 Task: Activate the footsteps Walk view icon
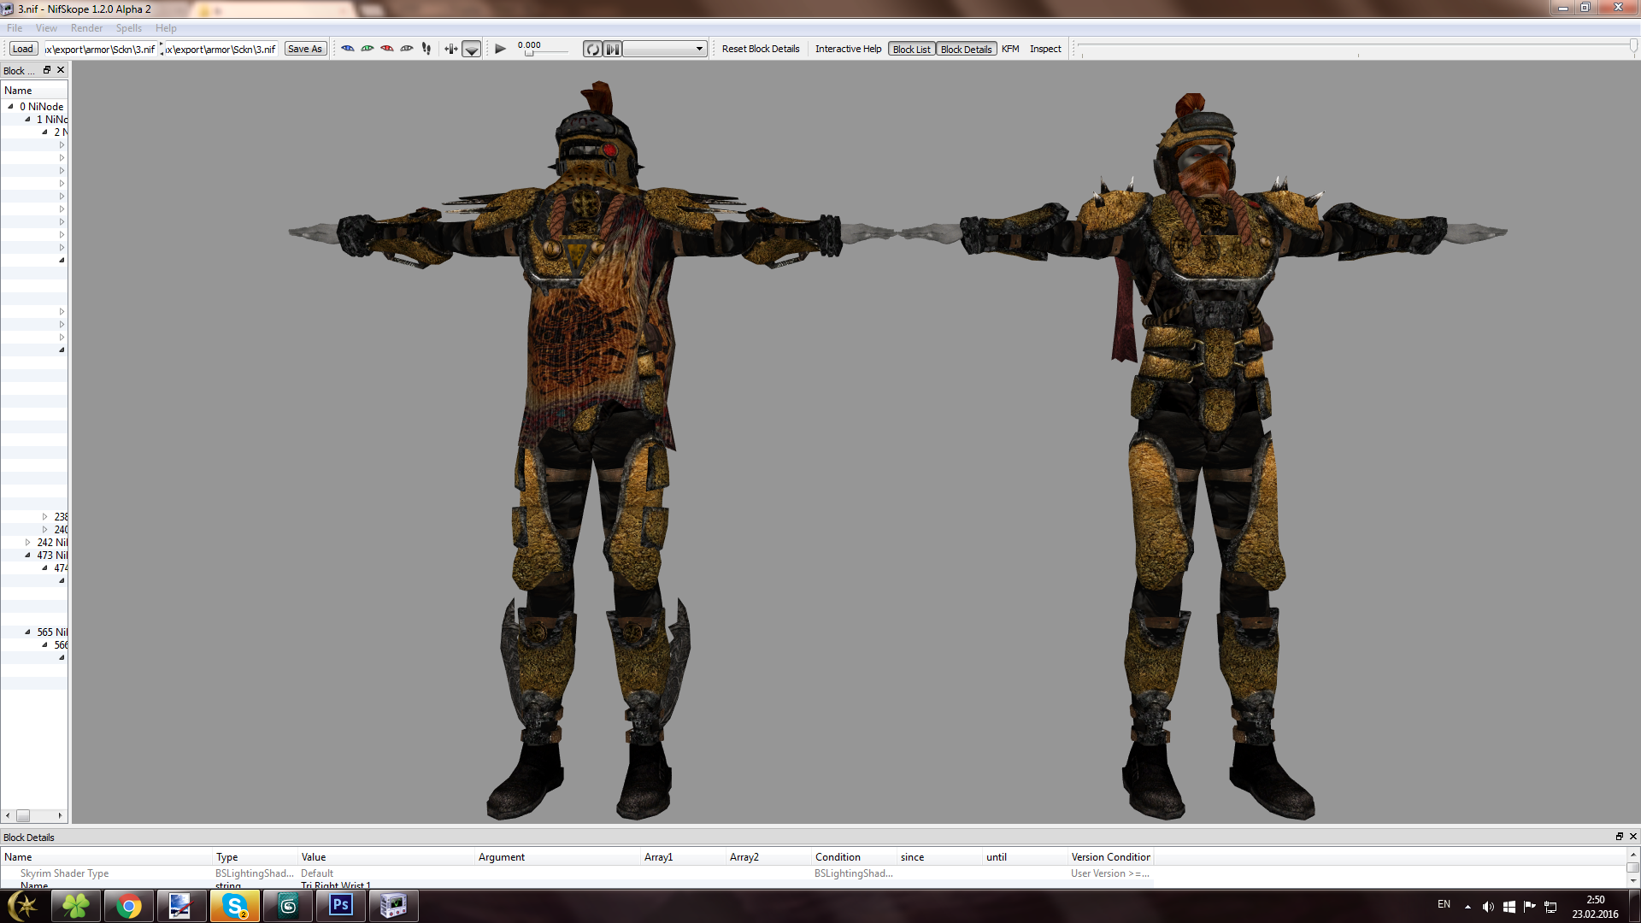[426, 49]
